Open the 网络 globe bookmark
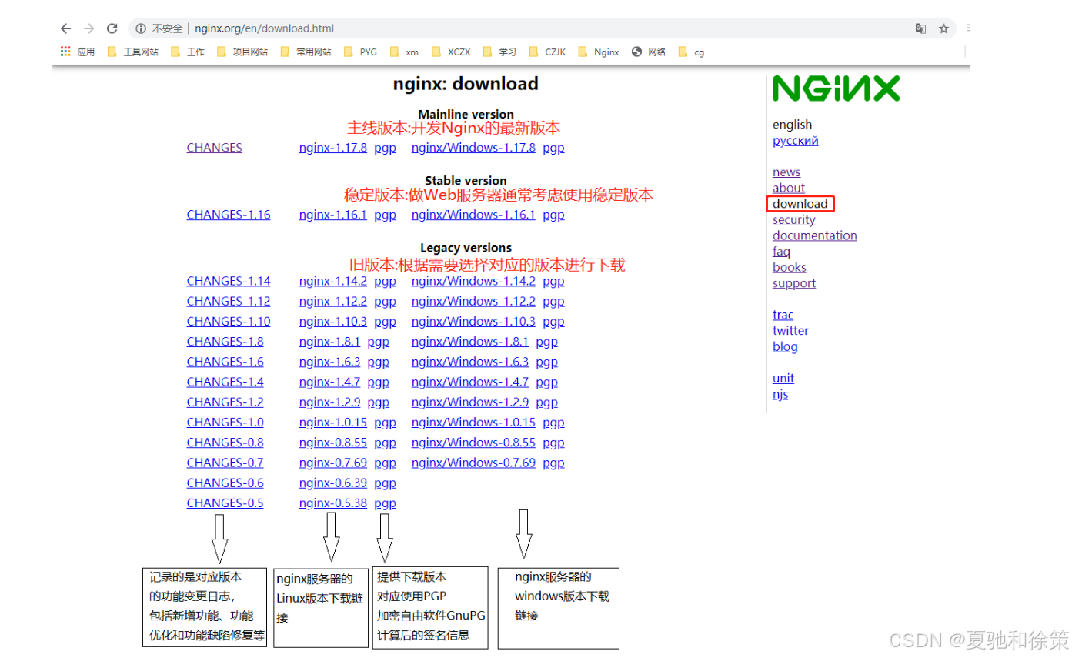 (649, 52)
